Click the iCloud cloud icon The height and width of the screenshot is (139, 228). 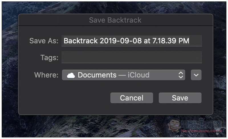tap(71, 75)
